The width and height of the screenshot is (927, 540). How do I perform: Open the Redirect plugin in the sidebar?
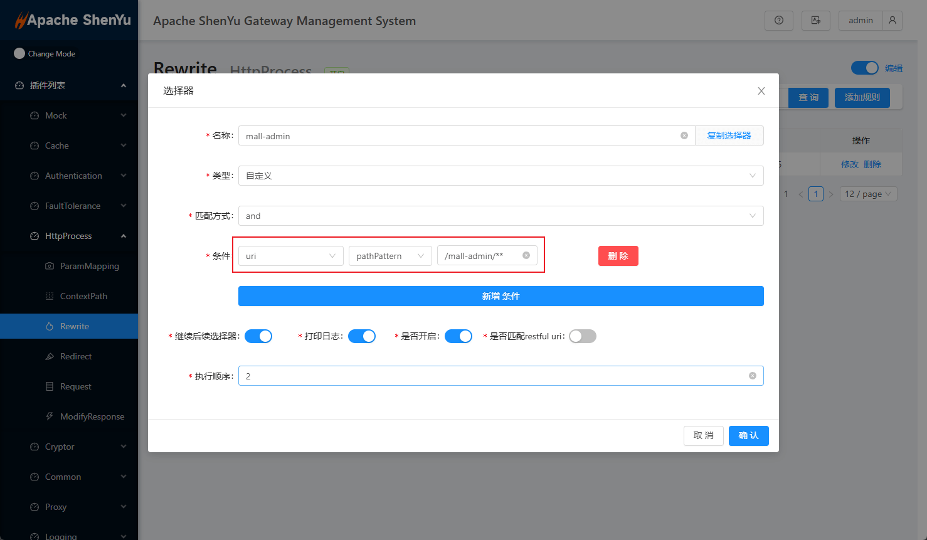point(76,356)
